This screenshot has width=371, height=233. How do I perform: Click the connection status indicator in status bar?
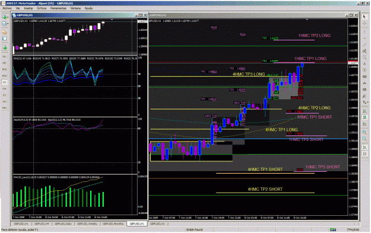pyautogui.click(x=333, y=229)
